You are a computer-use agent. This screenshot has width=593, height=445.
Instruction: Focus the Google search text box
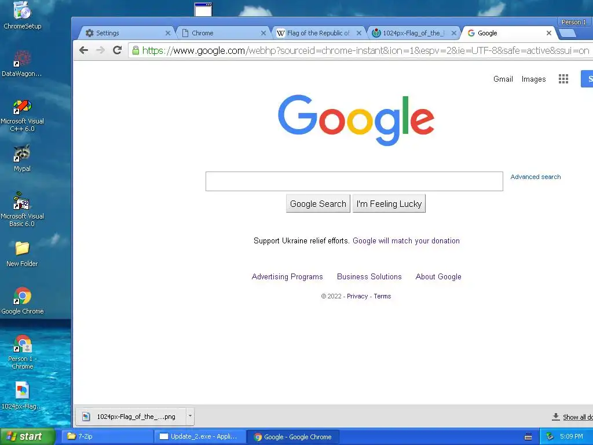(x=354, y=181)
